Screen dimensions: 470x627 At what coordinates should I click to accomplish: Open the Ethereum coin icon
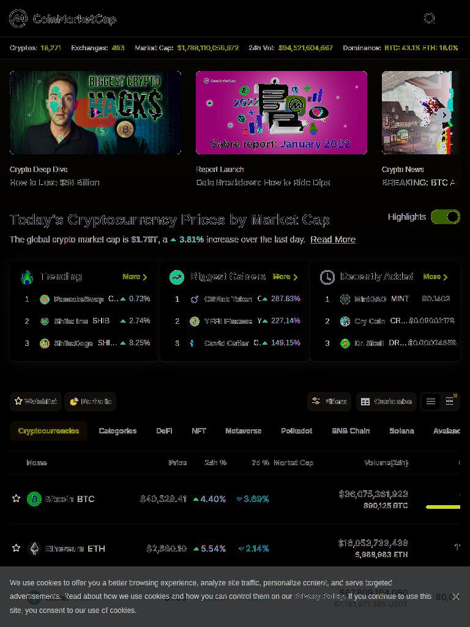(x=35, y=548)
